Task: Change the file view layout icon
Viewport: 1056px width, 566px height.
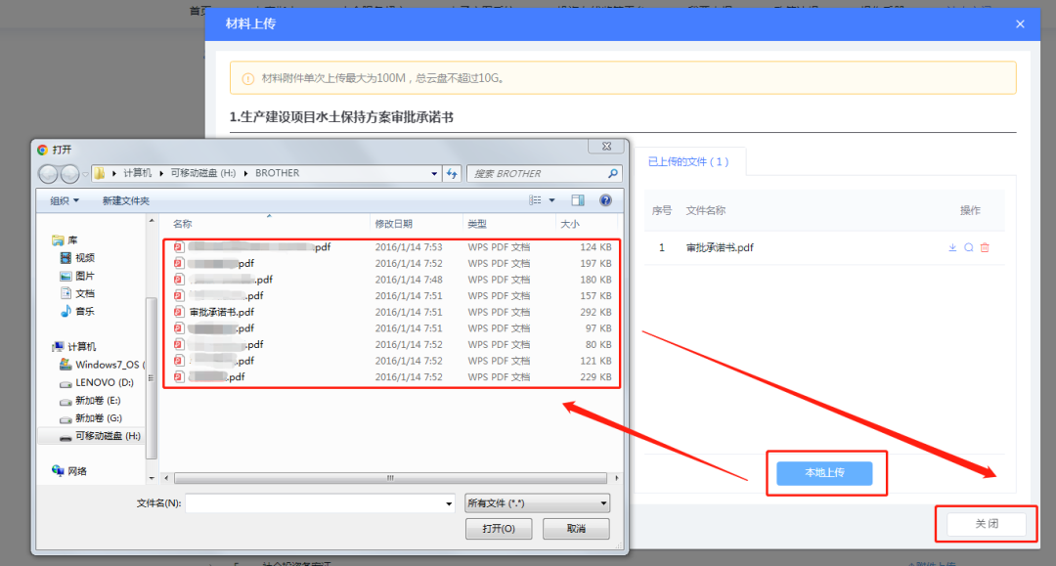Action: (x=535, y=200)
